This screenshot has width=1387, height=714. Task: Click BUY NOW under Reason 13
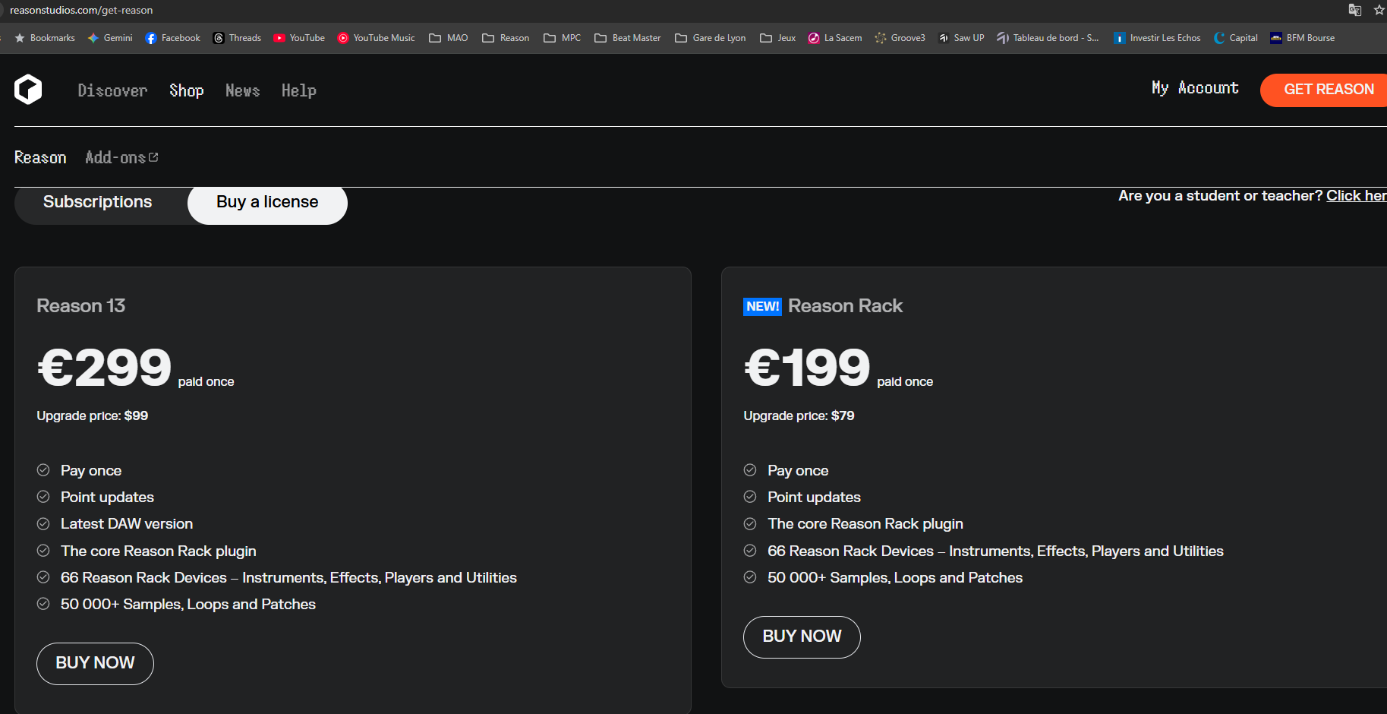95,663
